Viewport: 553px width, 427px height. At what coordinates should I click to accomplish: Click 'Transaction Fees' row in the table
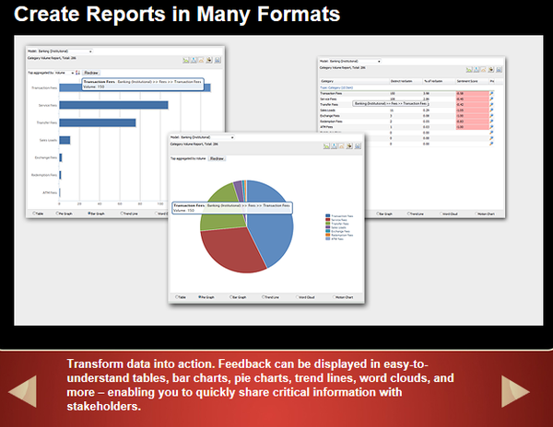[407, 93]
